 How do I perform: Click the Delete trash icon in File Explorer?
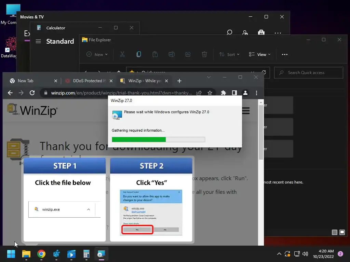pyautogui.click(x=204, y=54)
